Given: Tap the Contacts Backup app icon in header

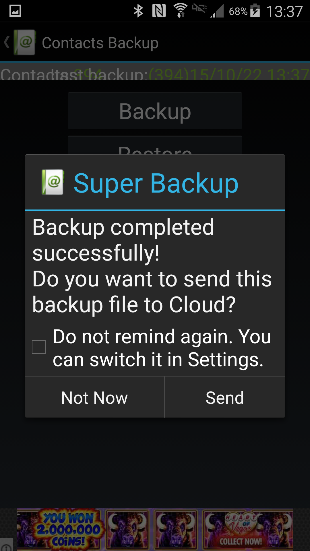Looking at the screenshot, I should coord(25,42).
